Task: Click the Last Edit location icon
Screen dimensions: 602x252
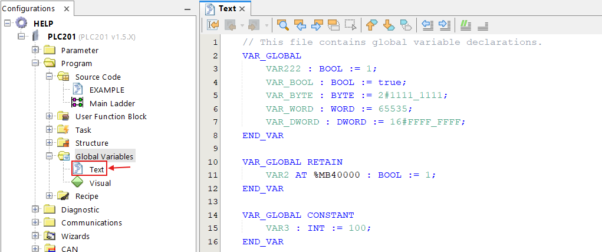Action: pos(213,25)
